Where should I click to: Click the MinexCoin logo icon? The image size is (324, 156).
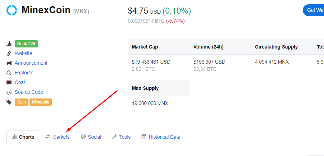(x=12, y=10)
